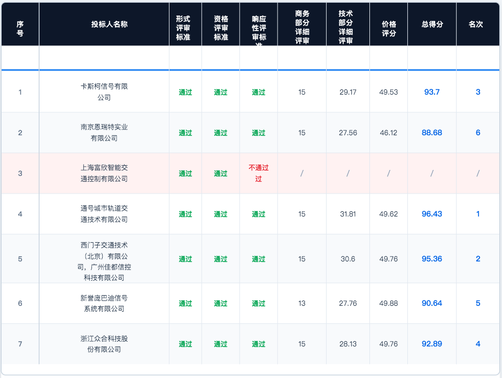Viewport: 502px width, 378px height.
Task: Open total score 96.43
Action: (x=432, y=214)
